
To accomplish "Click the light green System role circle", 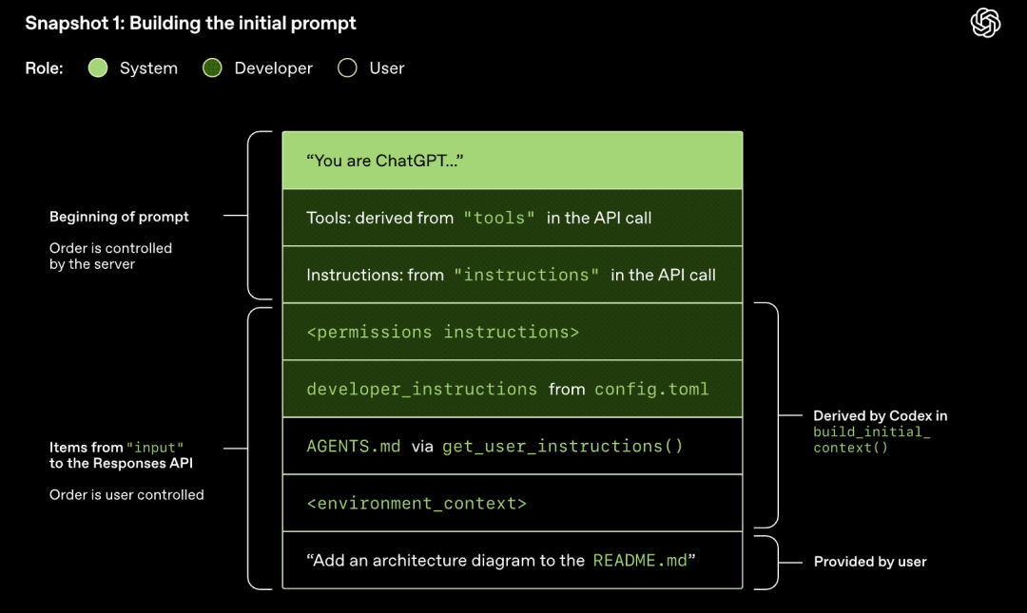I will [x=97, y=68].
